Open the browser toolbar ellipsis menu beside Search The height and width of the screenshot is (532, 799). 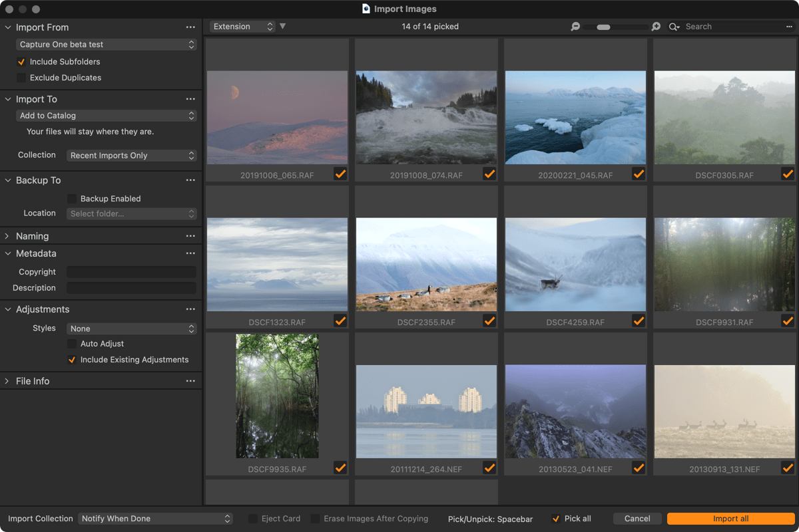pyautogui.click(x=789, y=27)
